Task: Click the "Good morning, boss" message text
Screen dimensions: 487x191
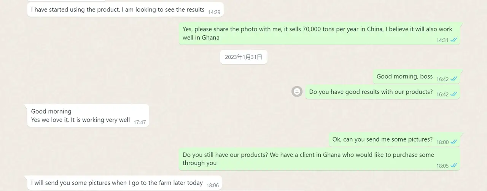Action: point(404,76)
